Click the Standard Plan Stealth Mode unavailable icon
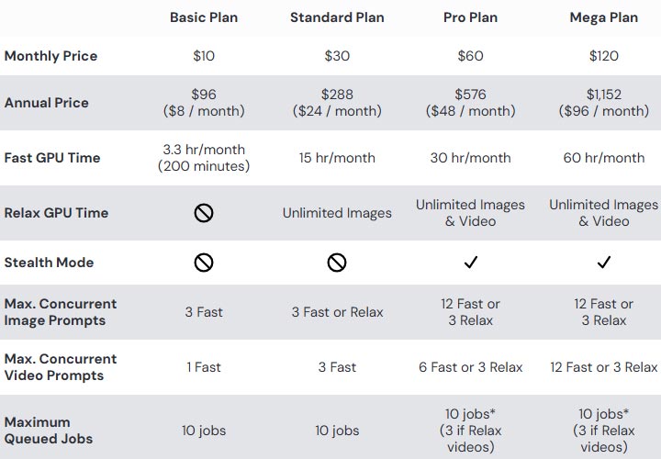The height and width of the screenshot is (459, 661). tap(337, 263)
